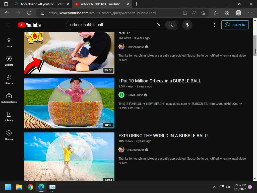The height and width of the screenshot is (193, 257).
Task: Close the orbeez bubble ball tab
Action: click(128, 4)
